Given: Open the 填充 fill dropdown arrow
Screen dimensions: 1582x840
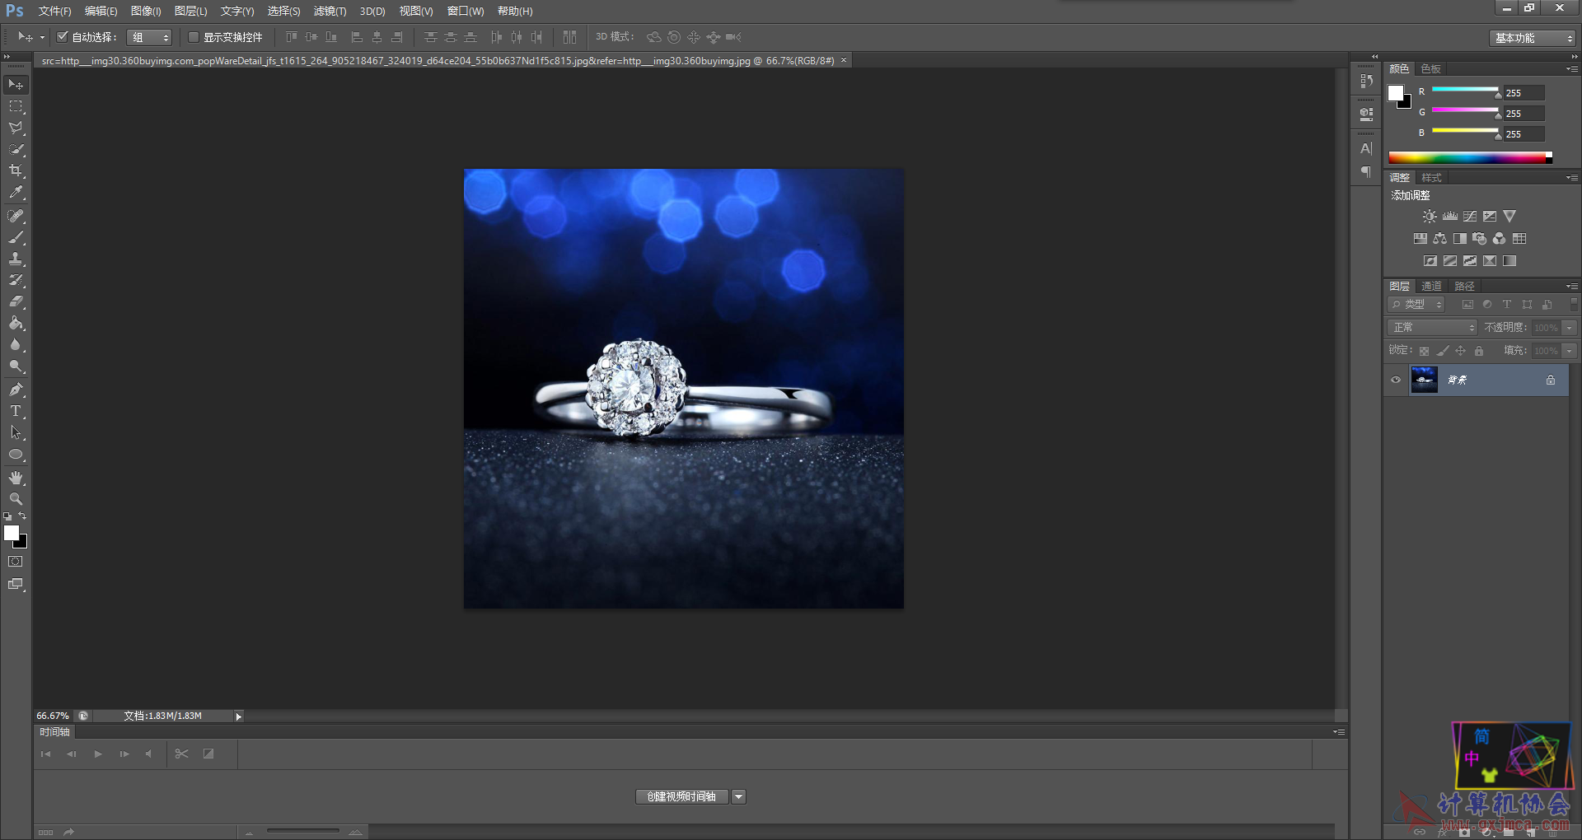Looking at the screenshot, I should tap(1570, 351).
